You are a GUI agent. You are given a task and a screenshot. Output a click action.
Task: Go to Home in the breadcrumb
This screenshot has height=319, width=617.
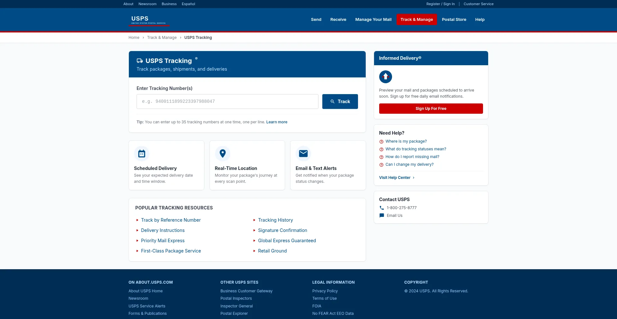(x=134, y=38)
